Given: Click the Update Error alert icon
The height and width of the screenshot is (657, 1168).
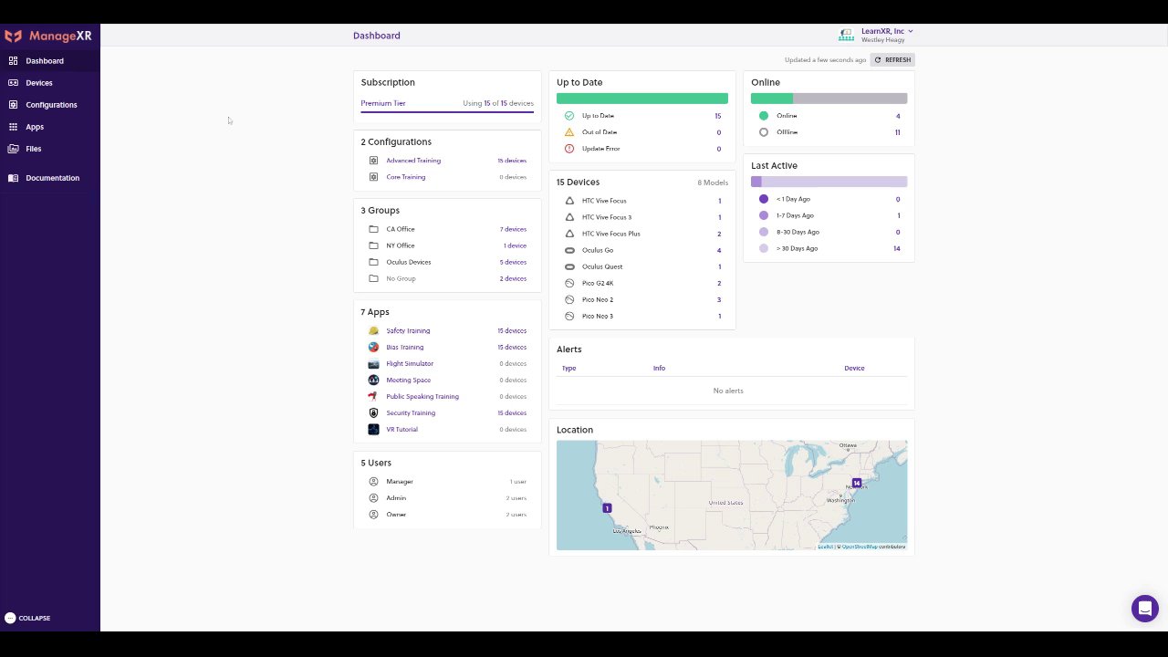Looking at the screenshot, I should coord(569,149).
